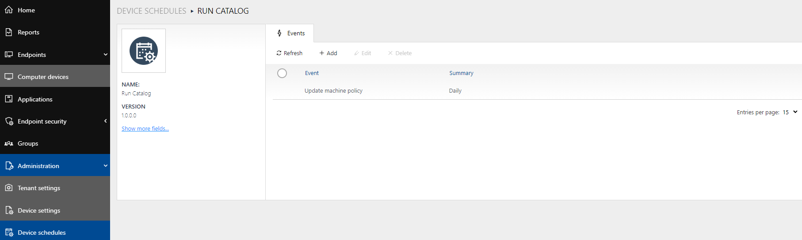Click the Run Catalog schedule thumbnail image

coord(144,51)
